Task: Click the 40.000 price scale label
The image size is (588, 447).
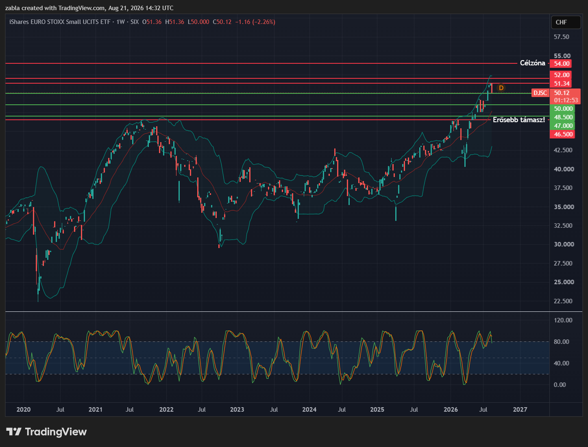Action: pyautogui.click(x=564, y=169)
